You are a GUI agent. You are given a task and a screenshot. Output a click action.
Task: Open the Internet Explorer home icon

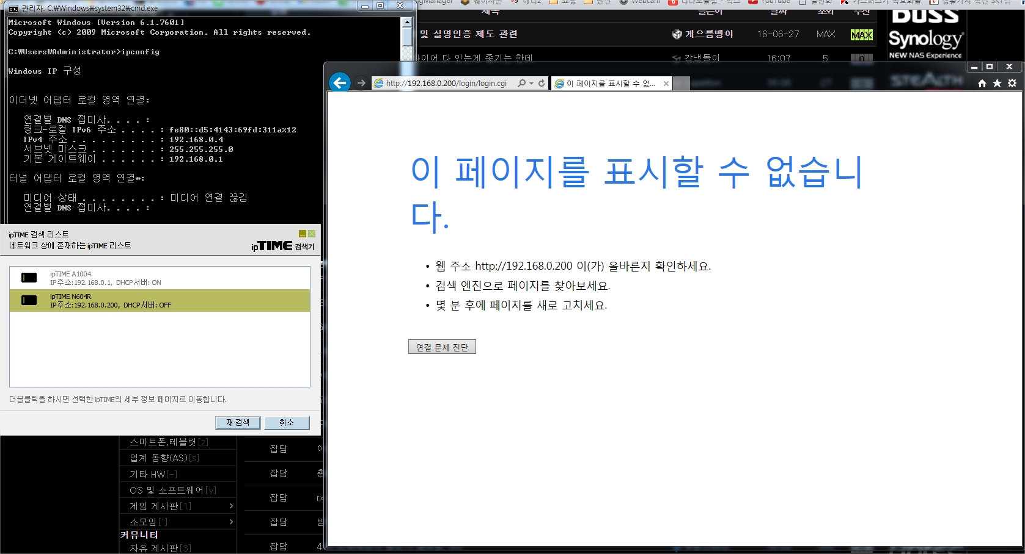point(982,83)
